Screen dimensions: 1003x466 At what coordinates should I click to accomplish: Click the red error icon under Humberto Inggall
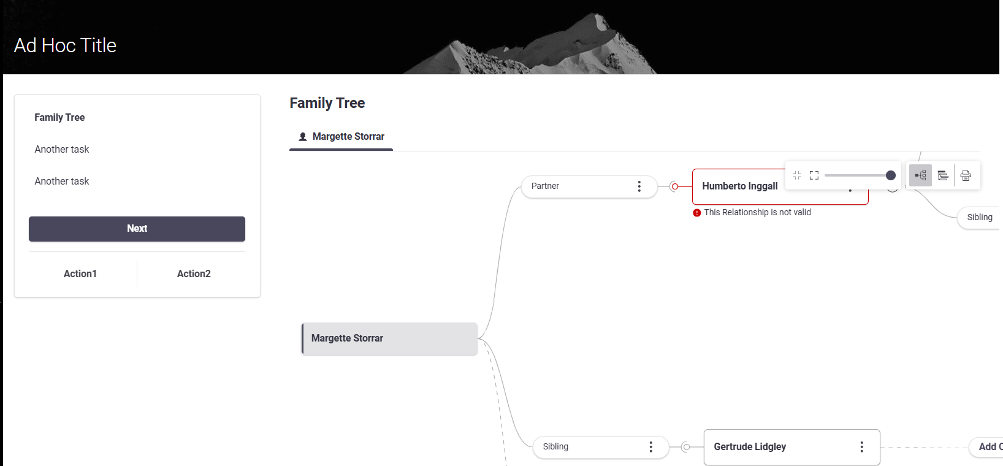tap(697, 213)
